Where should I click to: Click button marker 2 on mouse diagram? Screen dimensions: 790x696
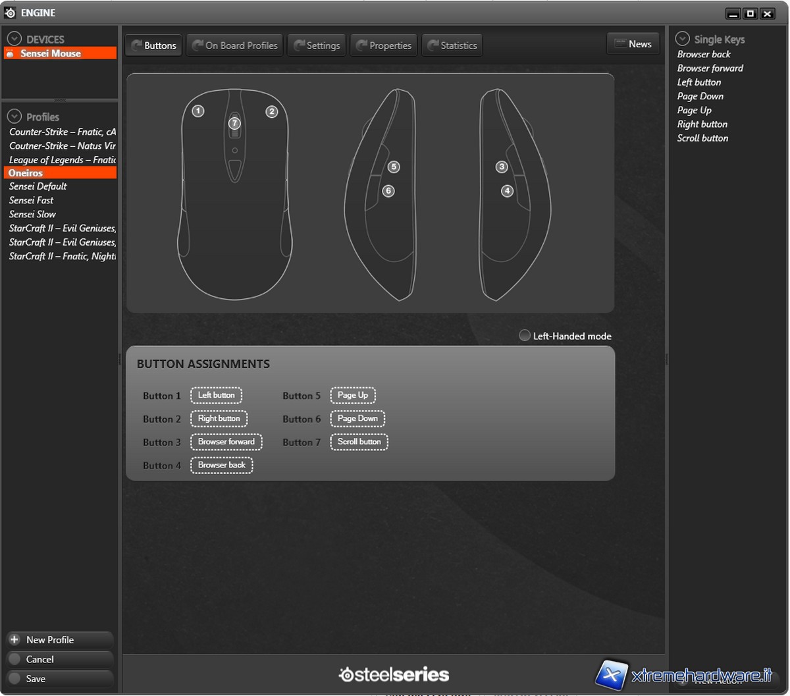pos(271,112)
